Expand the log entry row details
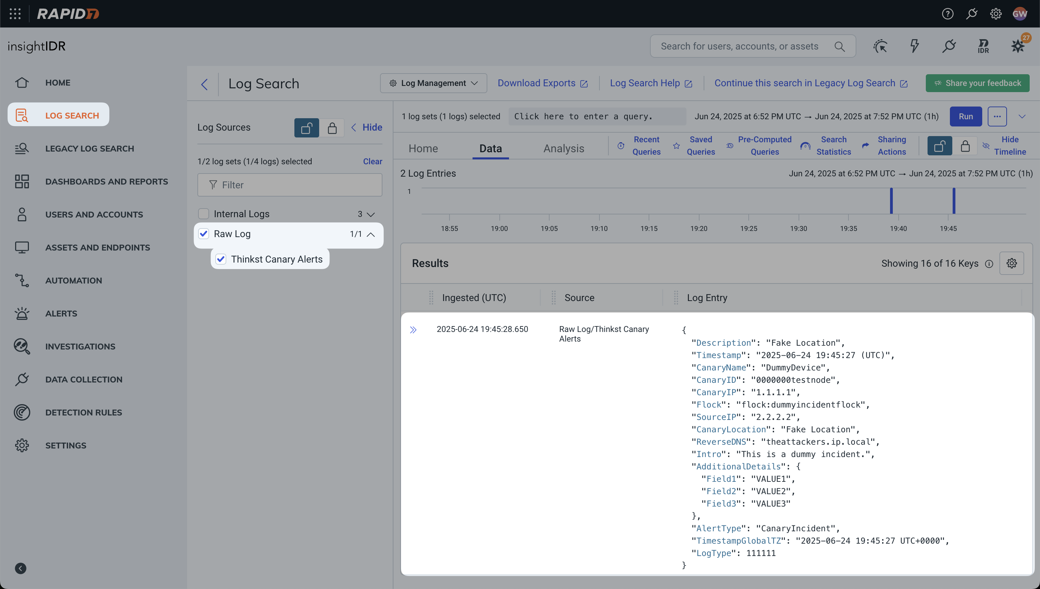 click(413, 330)
